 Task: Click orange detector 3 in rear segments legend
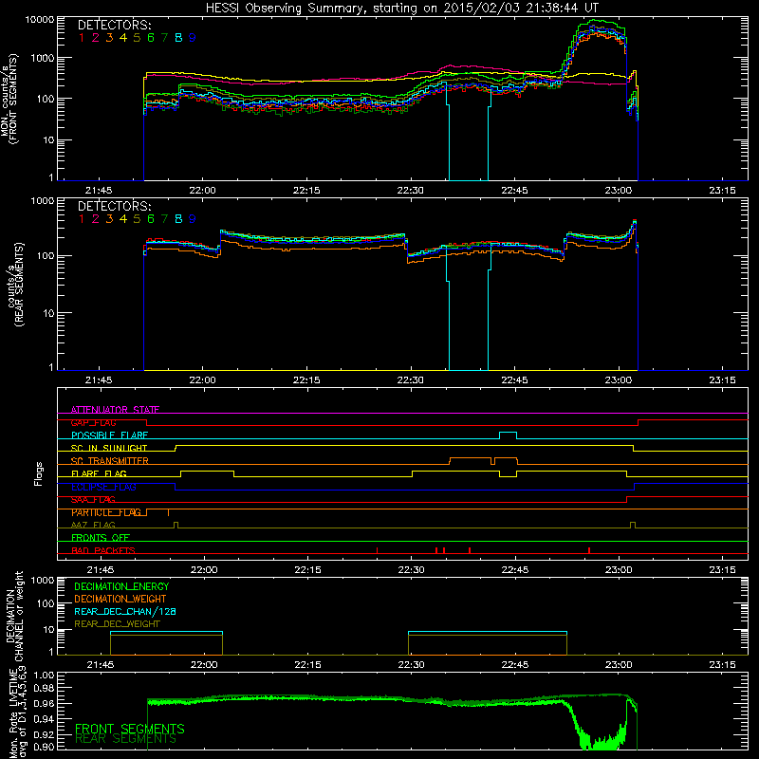[109, 219]
